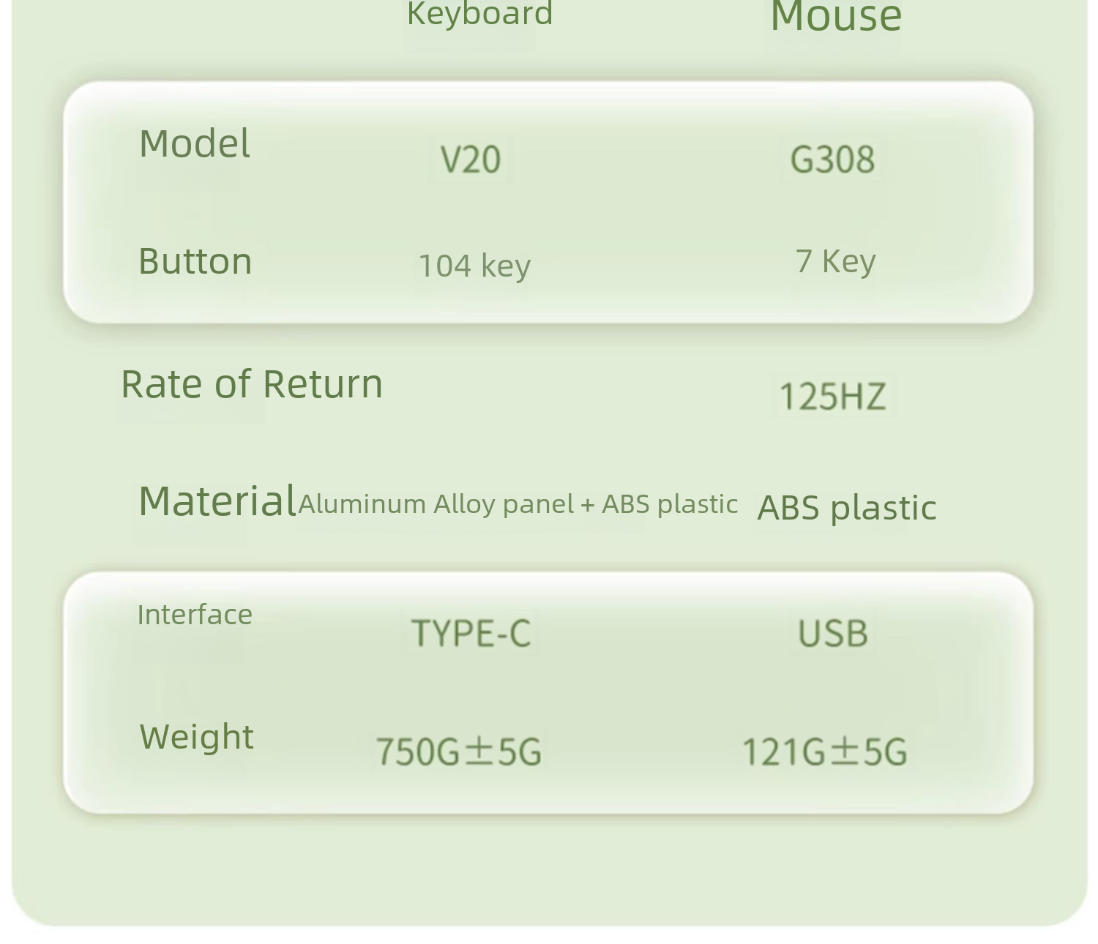1098x944 pixels.
Task: Click the Keyboard column header
Action: [x=479, y=14]
